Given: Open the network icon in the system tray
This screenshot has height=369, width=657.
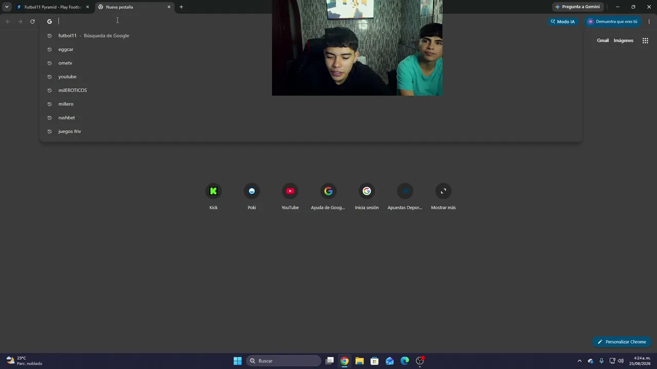Looking at the screenshot, I should (612, 361).
